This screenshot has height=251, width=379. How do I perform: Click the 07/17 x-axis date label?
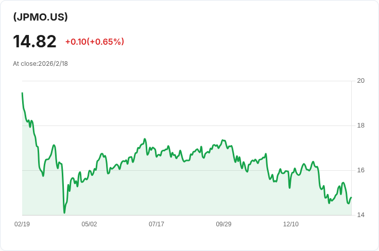(x=157, y=224)
